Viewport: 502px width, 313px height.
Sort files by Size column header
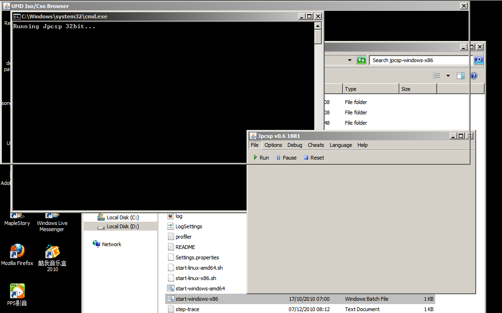click(x=418, y=89)
